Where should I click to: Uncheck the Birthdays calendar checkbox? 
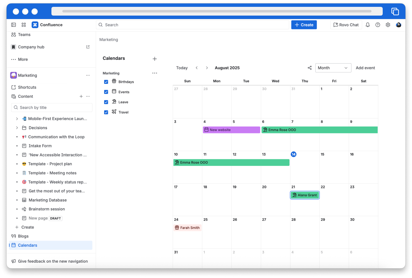click(106, 82)
